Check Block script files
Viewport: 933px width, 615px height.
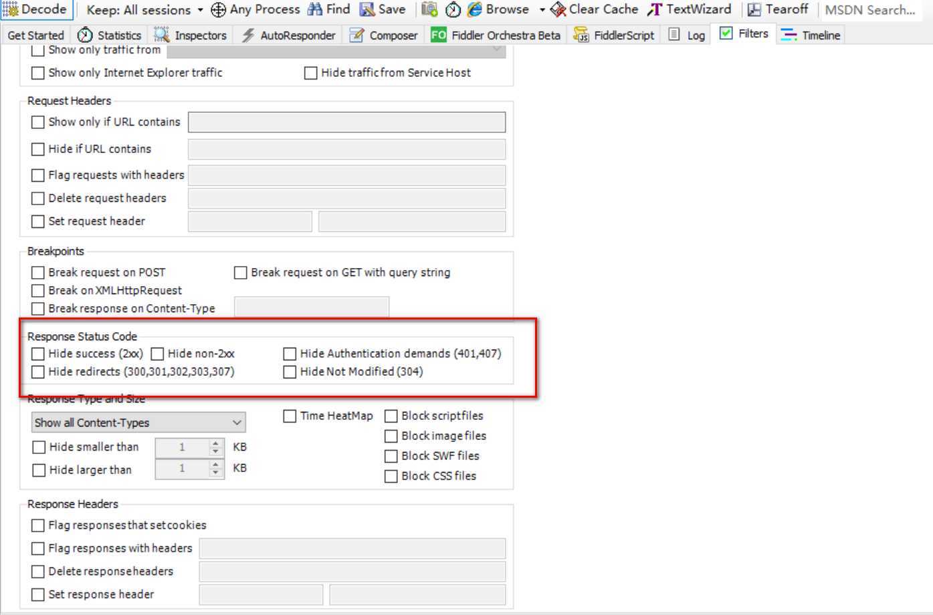click(x=391, y=416)
